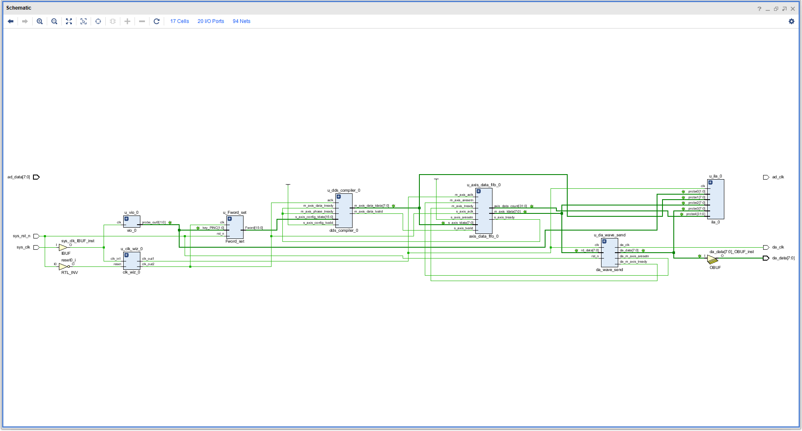Open the 17 Cells link

(180, 21)
